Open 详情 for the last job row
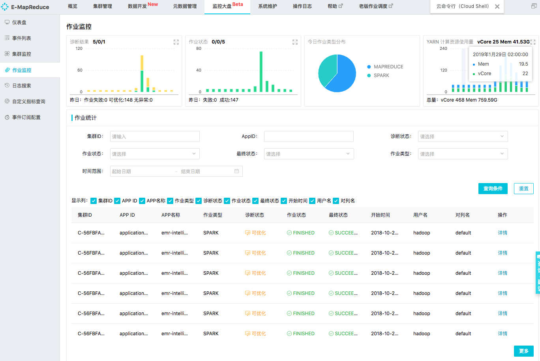Image resolution: width=540 pixels, height=361 pixels. click(x=502, y=334)
